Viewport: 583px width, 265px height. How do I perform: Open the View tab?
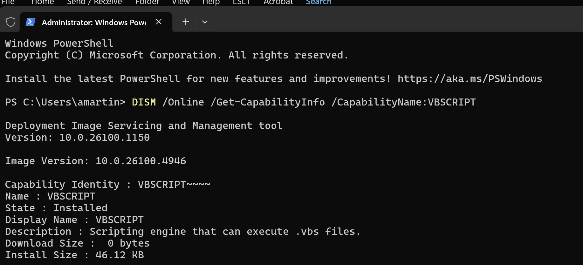click(181, 2)
